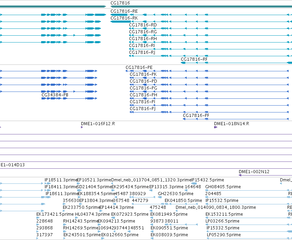Open the SD21404.5prime EST
This screenshot has width=292, height=240.
tap(94, 187)
